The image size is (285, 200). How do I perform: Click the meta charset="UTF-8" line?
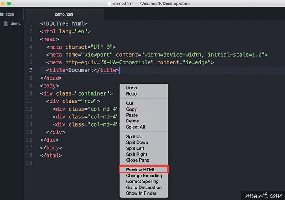[x=81, y=47]
